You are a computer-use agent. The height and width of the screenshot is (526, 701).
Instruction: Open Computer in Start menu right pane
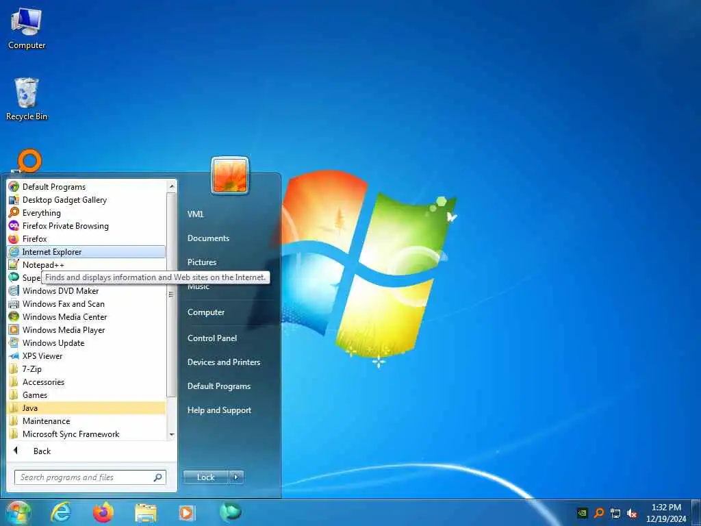[206, 312]
